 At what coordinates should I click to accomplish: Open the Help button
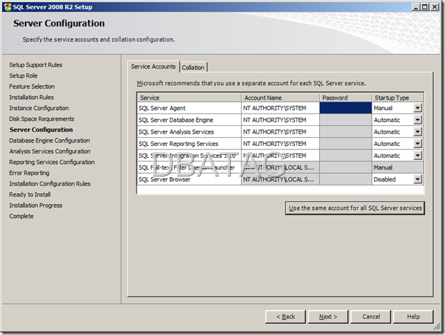(413, 316)
